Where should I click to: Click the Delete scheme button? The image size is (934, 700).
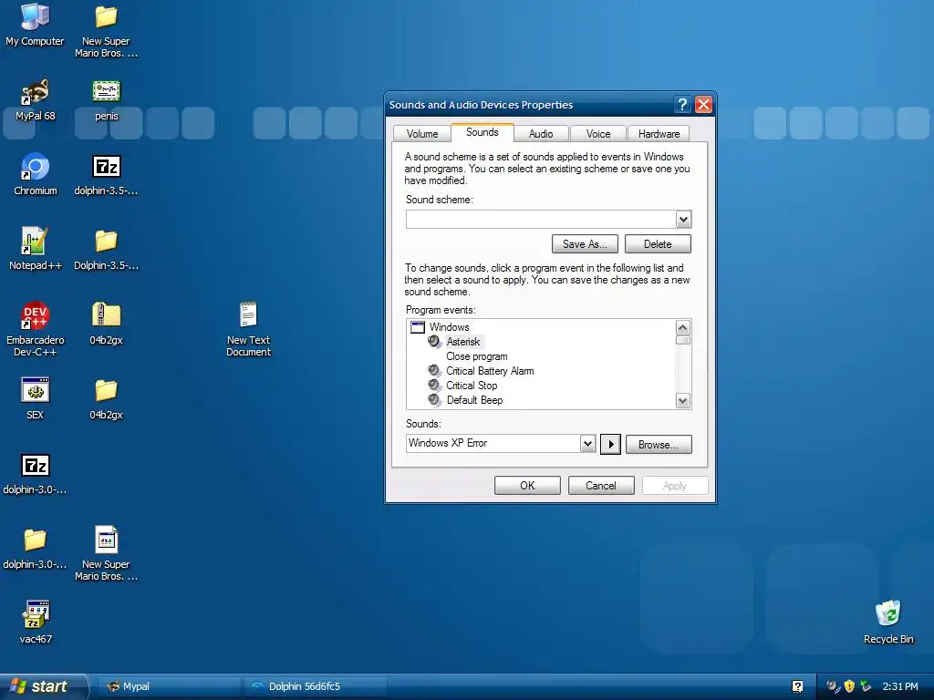tap(658, 244)
